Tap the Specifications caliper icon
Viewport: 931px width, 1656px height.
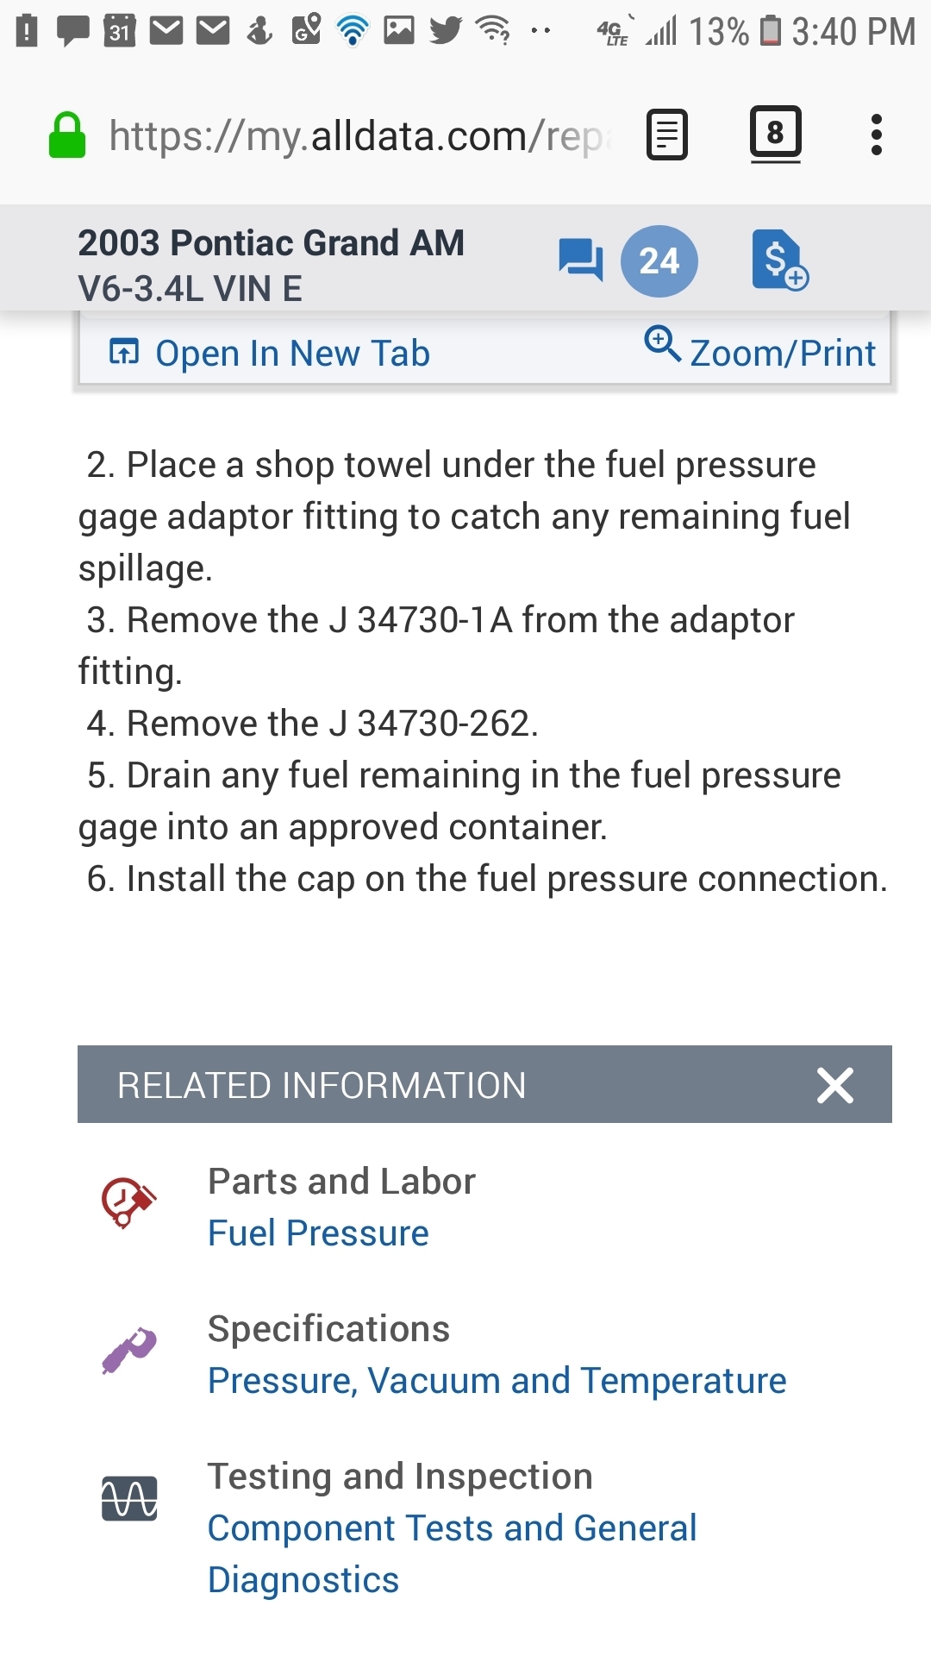pyautogui.click(x=129, y=1350)
